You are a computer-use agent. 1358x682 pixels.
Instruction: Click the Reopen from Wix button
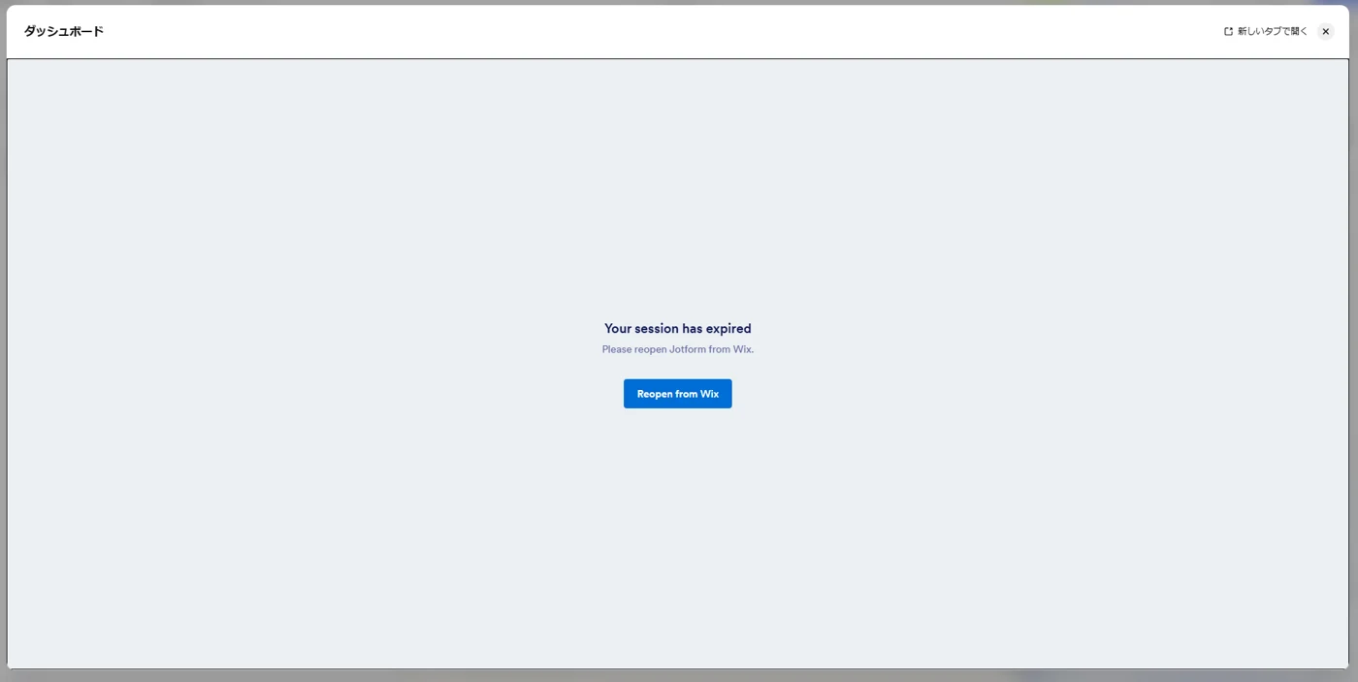pyautogui.click(x=677, y=394)
